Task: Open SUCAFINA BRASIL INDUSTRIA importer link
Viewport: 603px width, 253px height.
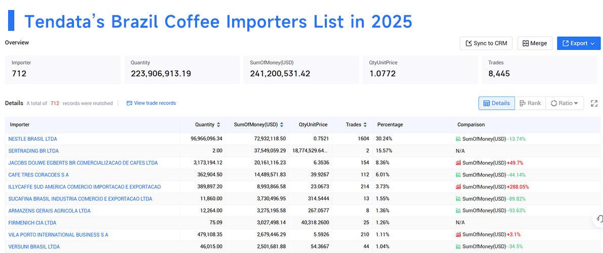Action: point(81,199)
